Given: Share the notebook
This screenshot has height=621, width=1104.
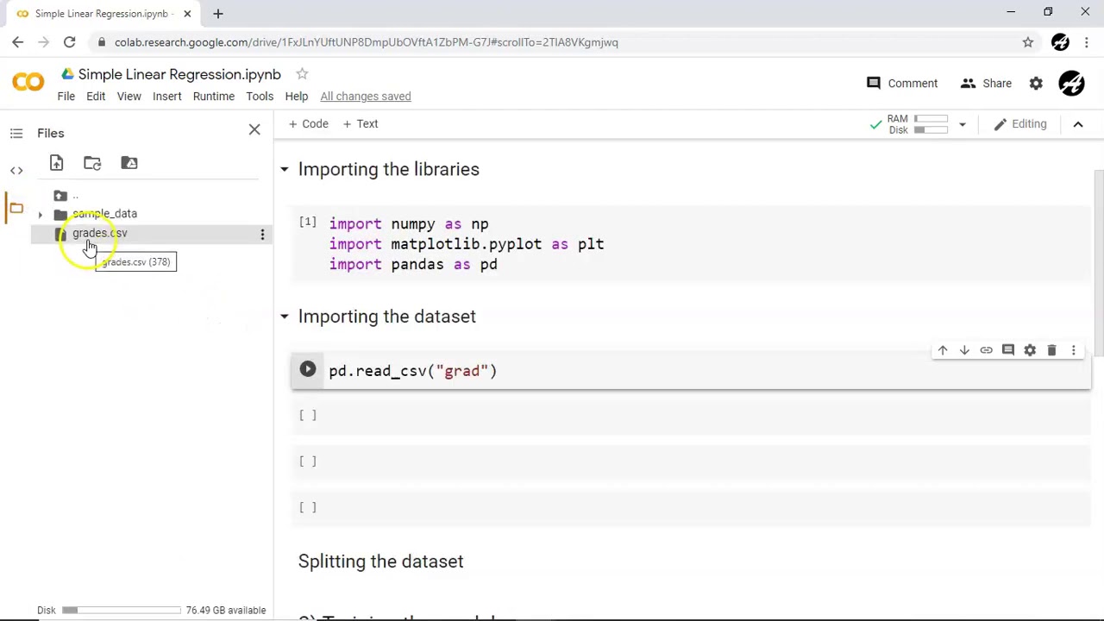Looking at the screenshot, I should coord(986,83).
